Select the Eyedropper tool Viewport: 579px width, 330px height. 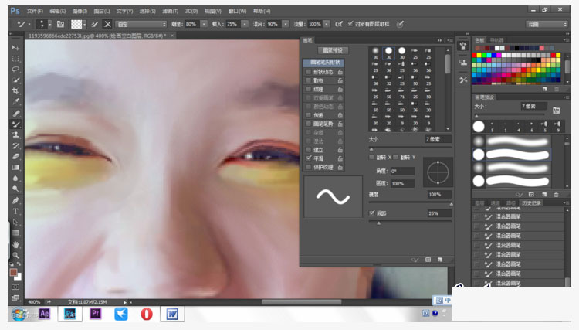pyautogui.click(x=15, y=101)
